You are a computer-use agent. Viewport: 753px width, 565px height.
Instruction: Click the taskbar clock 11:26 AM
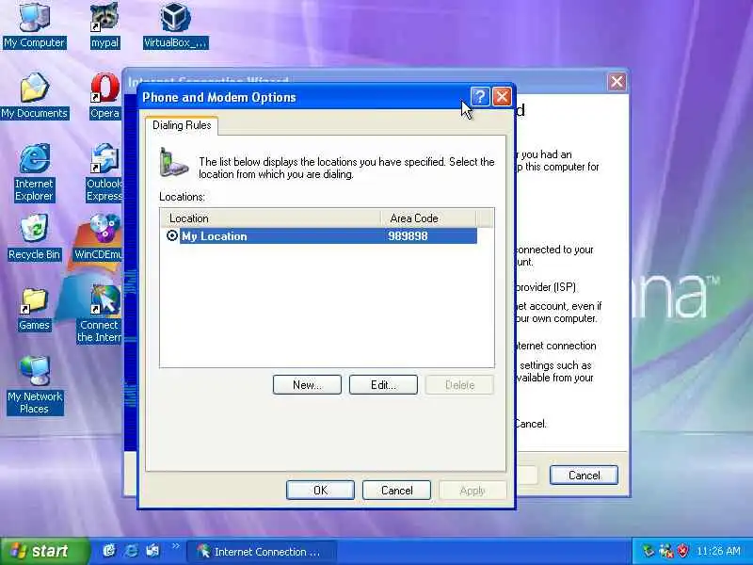(718, 551)
